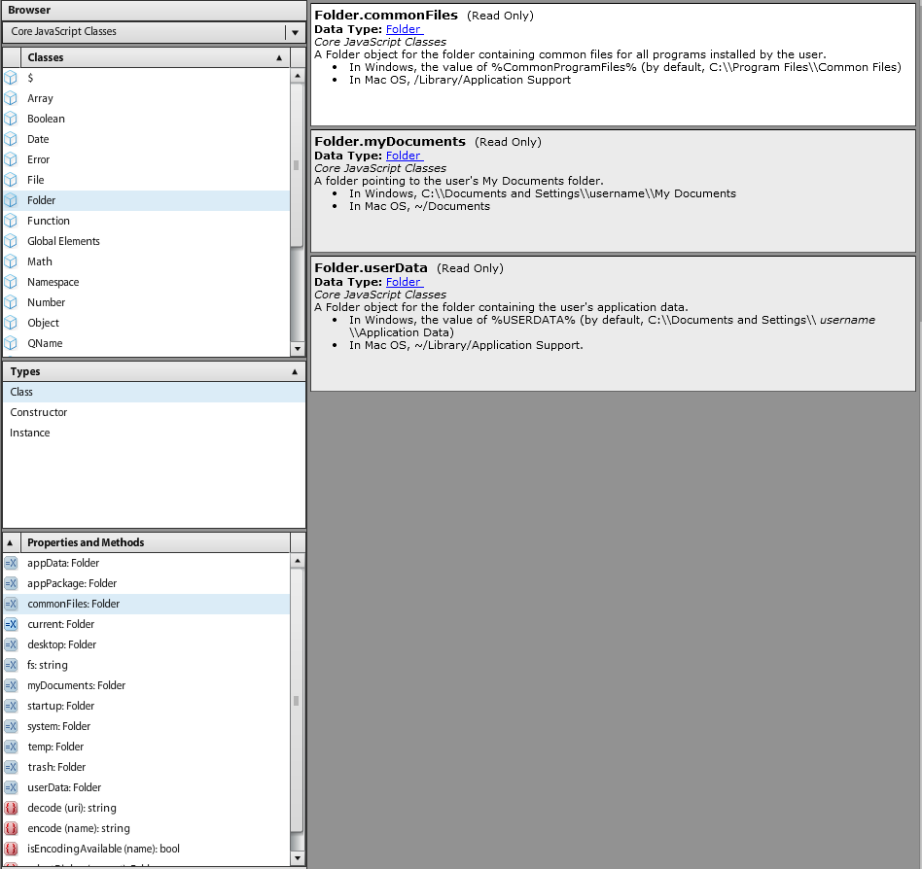Click the cube icon beside Object class
This screenshot has height=869, width=922.
coord(11,323)
